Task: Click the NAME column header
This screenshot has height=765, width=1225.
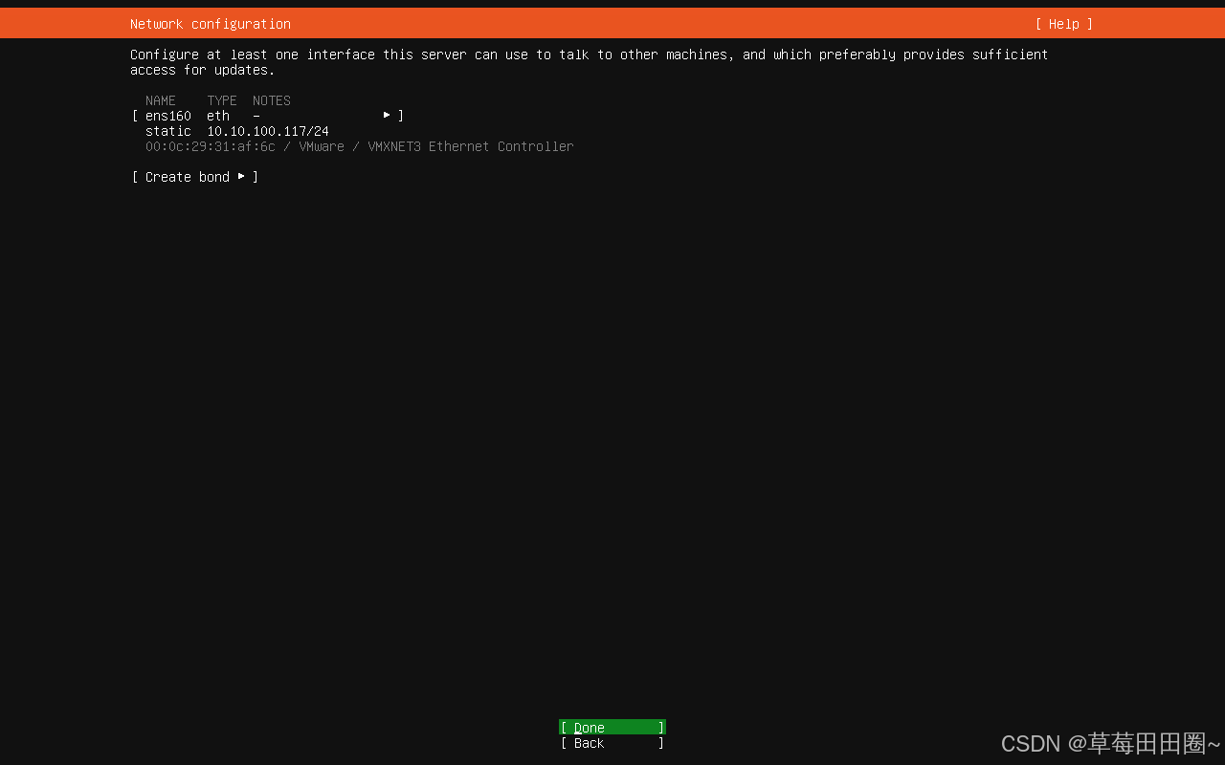Action: [160, 100]
